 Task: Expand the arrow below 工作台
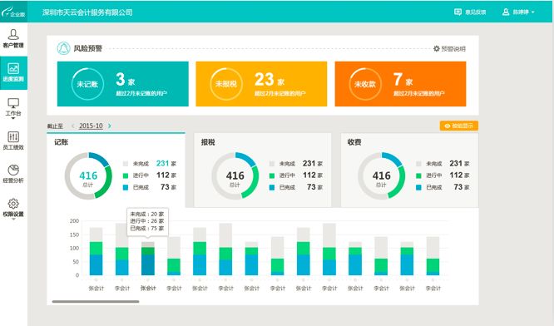[13, 119]
